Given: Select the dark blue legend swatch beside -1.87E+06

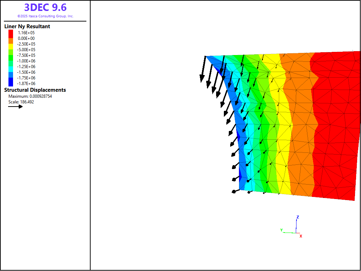Looking at the screenshot, I should click(11, 83).
